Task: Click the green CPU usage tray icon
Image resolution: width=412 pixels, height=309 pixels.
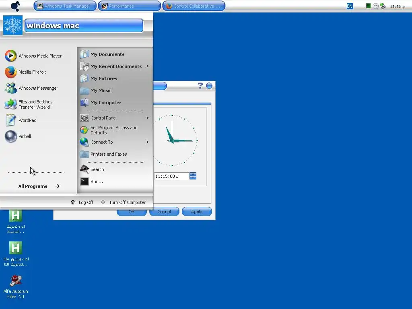Action: pyautogui.click(x=369, y=6)
